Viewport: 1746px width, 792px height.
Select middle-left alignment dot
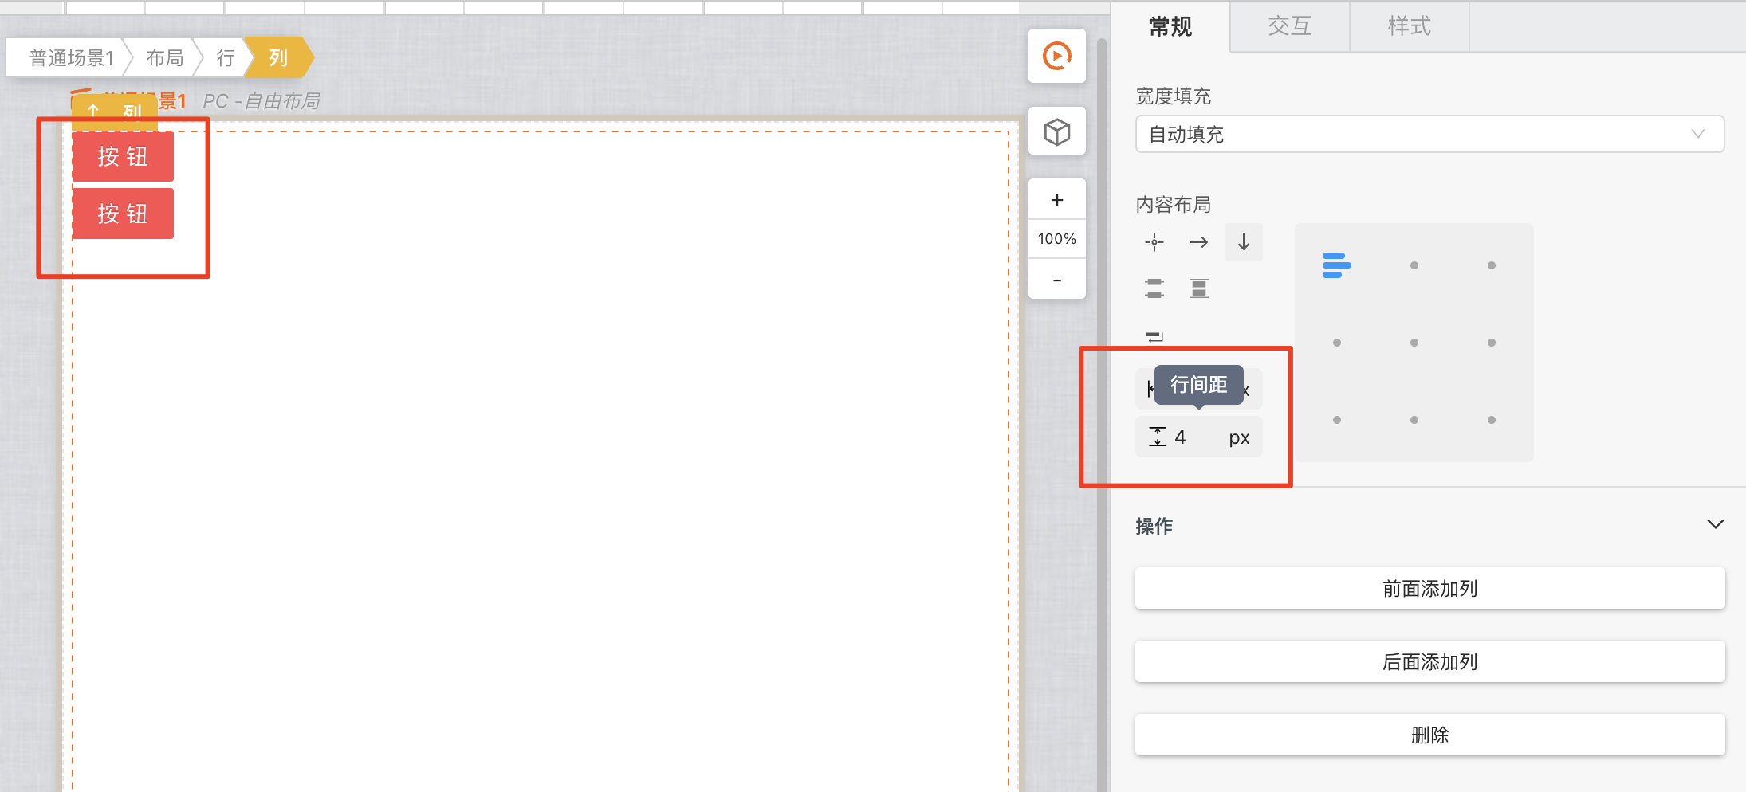tap(1337, 343)
